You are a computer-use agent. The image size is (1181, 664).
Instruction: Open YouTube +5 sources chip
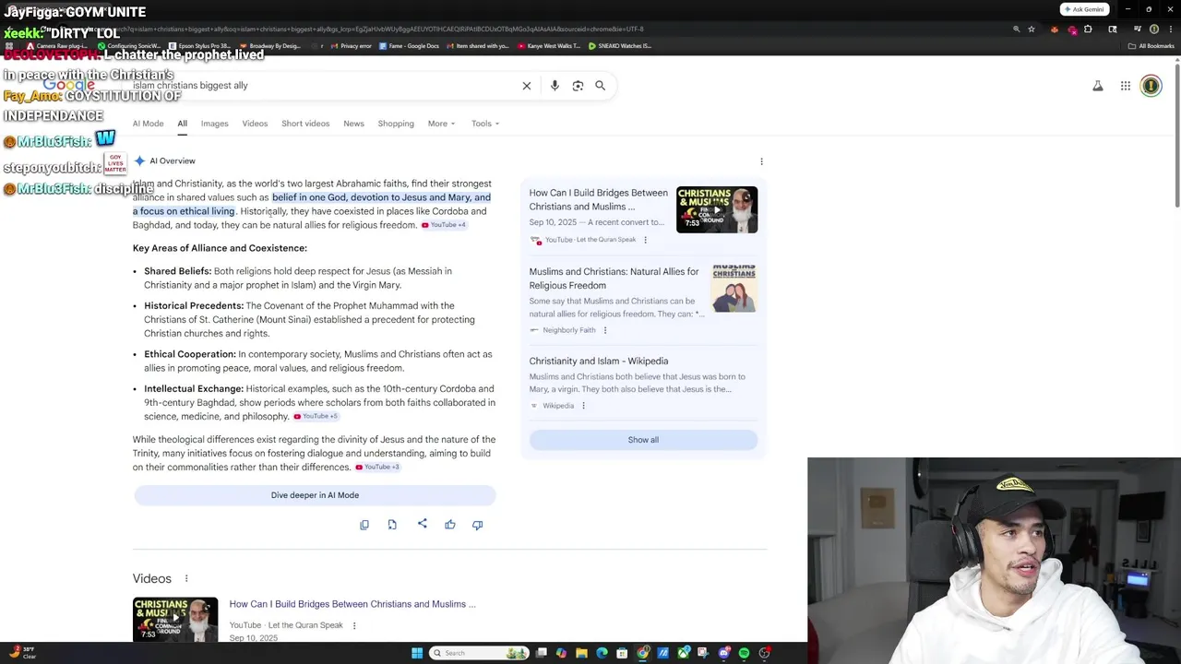click(x=316, y=417)
